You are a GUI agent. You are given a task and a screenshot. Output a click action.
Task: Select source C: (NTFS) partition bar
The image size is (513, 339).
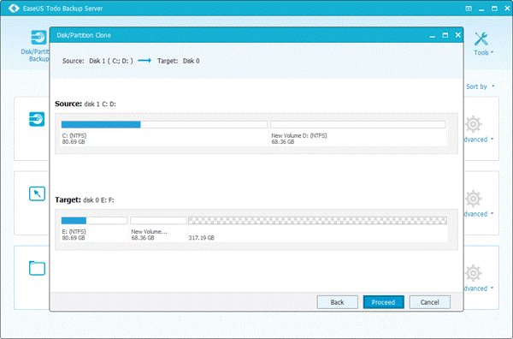(164, 124)
